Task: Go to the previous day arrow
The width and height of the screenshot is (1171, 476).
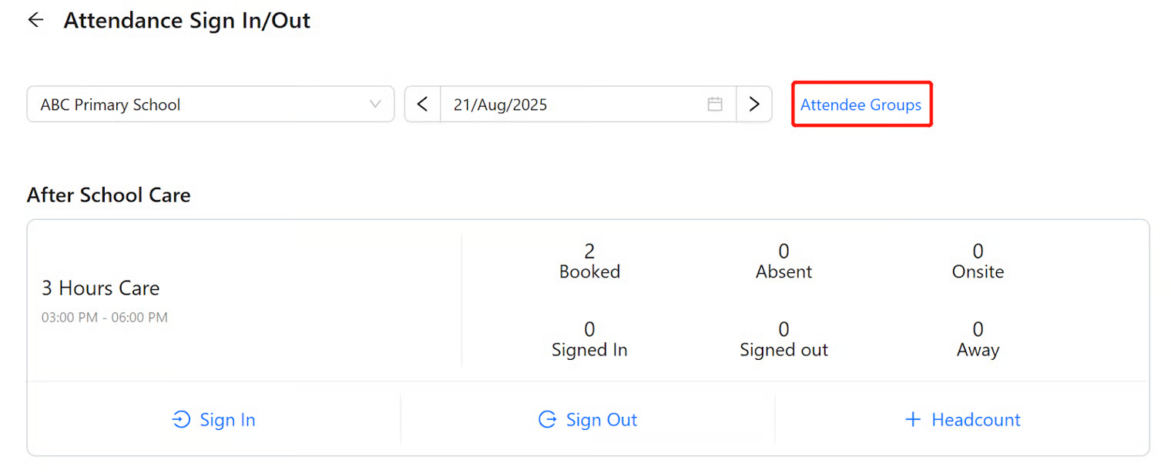Action: point(422,105)
